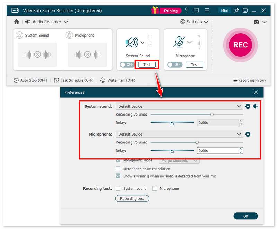Screen dimensions: 277x229
Task: Open the Settings menu
Action: [x=194, y=22]
